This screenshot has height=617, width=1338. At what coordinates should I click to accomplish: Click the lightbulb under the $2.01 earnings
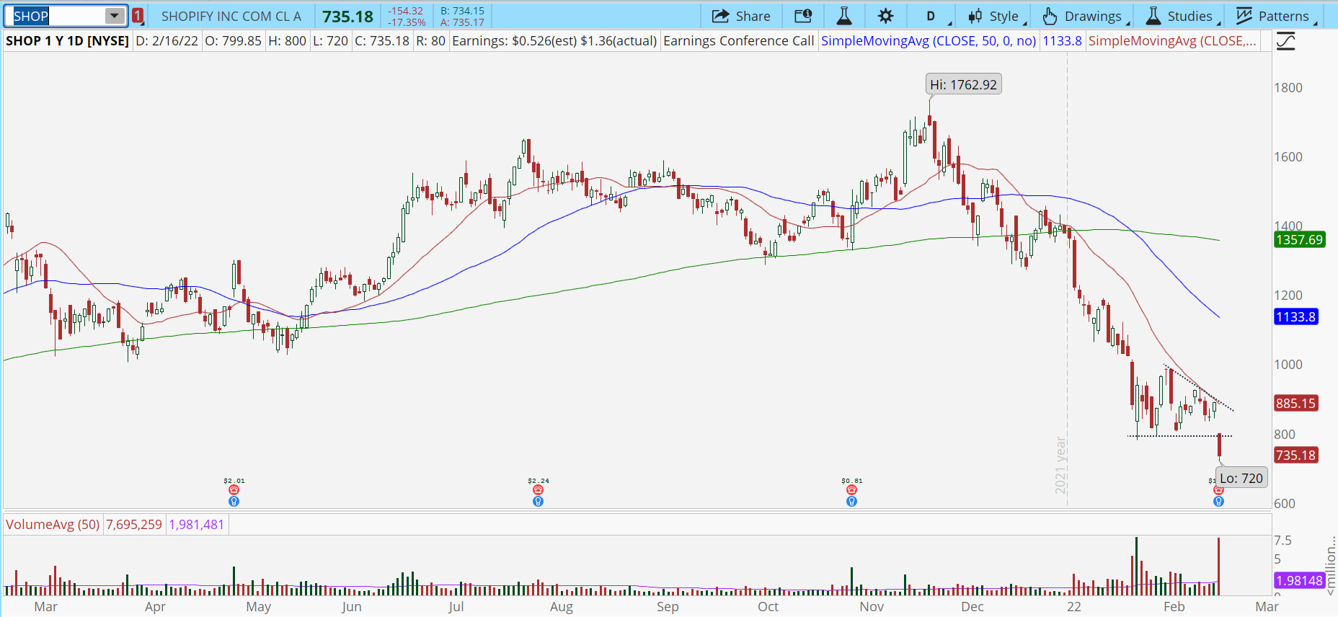coord(234,501)
